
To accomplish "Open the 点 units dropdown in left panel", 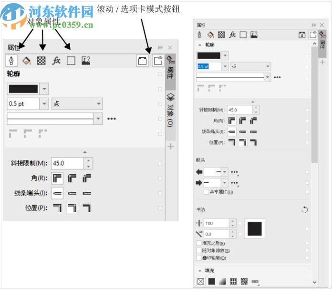I will click(99, 104).
